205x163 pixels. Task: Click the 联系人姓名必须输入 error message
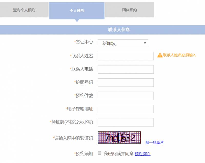(180, 55)
